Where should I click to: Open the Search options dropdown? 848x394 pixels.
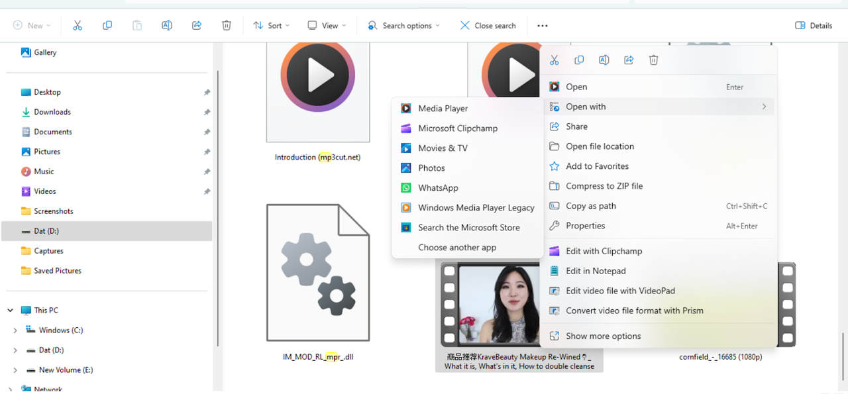click(404, 26)
